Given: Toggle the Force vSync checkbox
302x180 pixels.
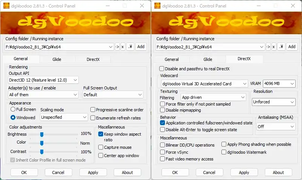Looking at the screenshot, I should point(163,152).
